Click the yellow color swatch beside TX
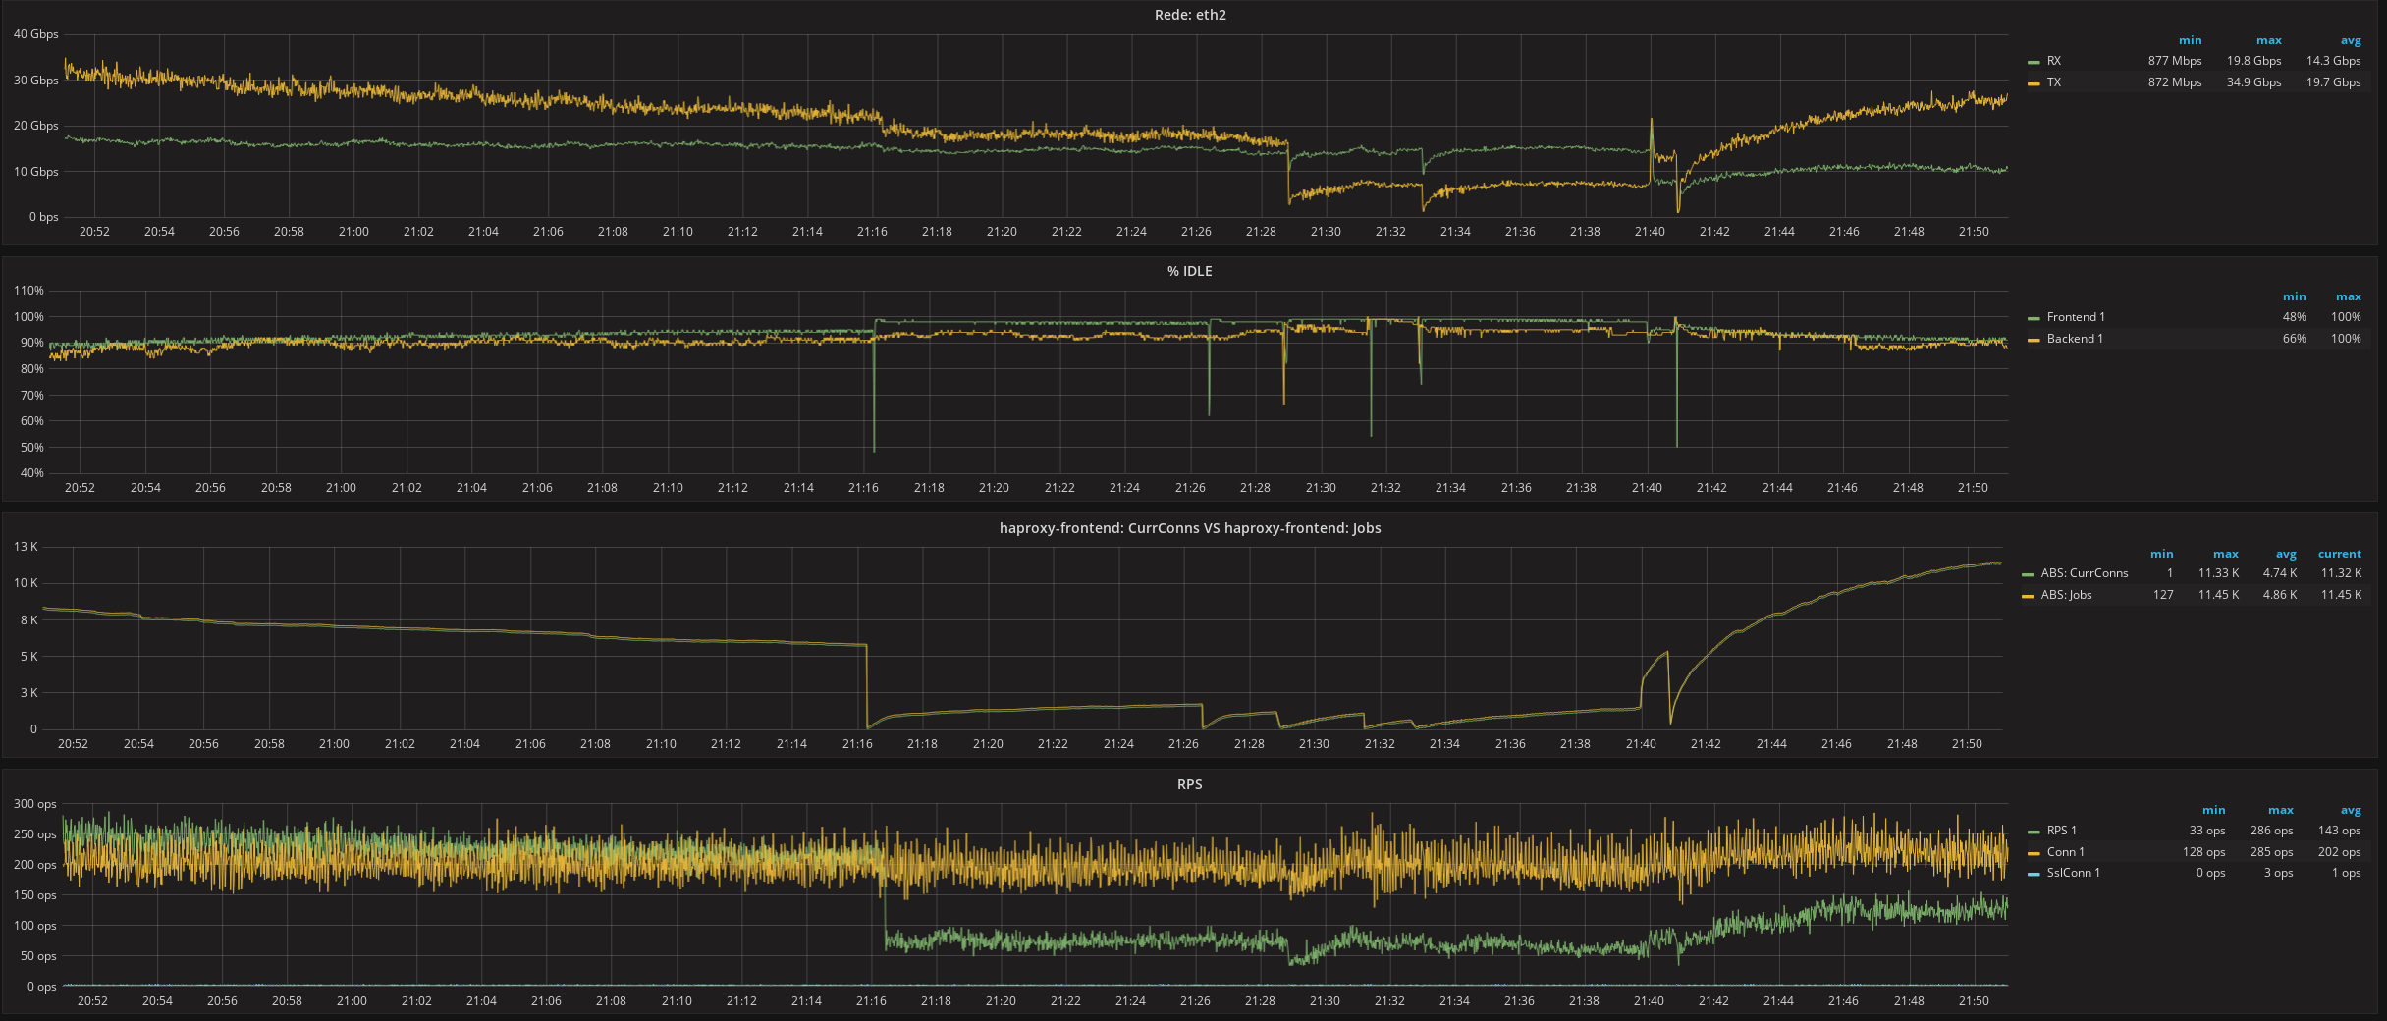The width and height of the screenshot is (2387, 1021). click(x=2034, y=83)
